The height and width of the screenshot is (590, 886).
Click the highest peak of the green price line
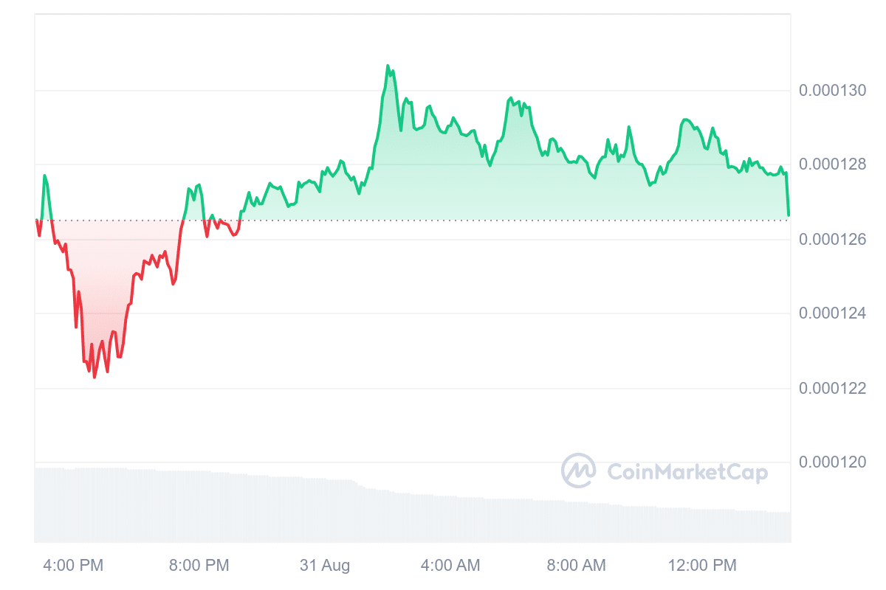388,66
